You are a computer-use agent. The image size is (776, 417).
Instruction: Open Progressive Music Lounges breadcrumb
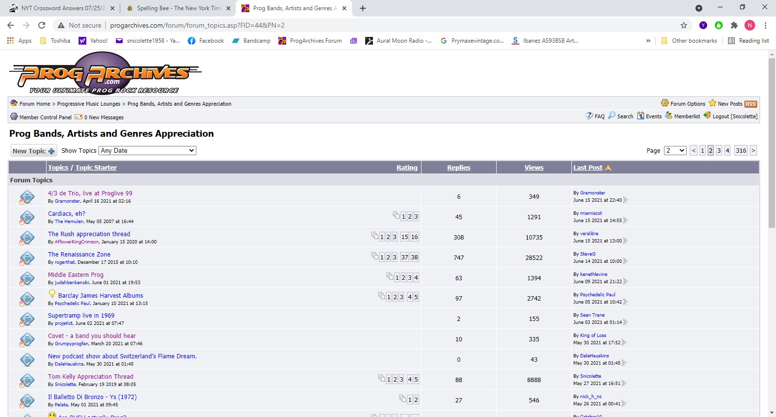[89, 103]
